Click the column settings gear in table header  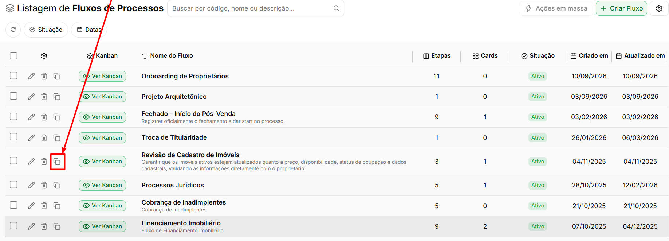tap(44, 56)
